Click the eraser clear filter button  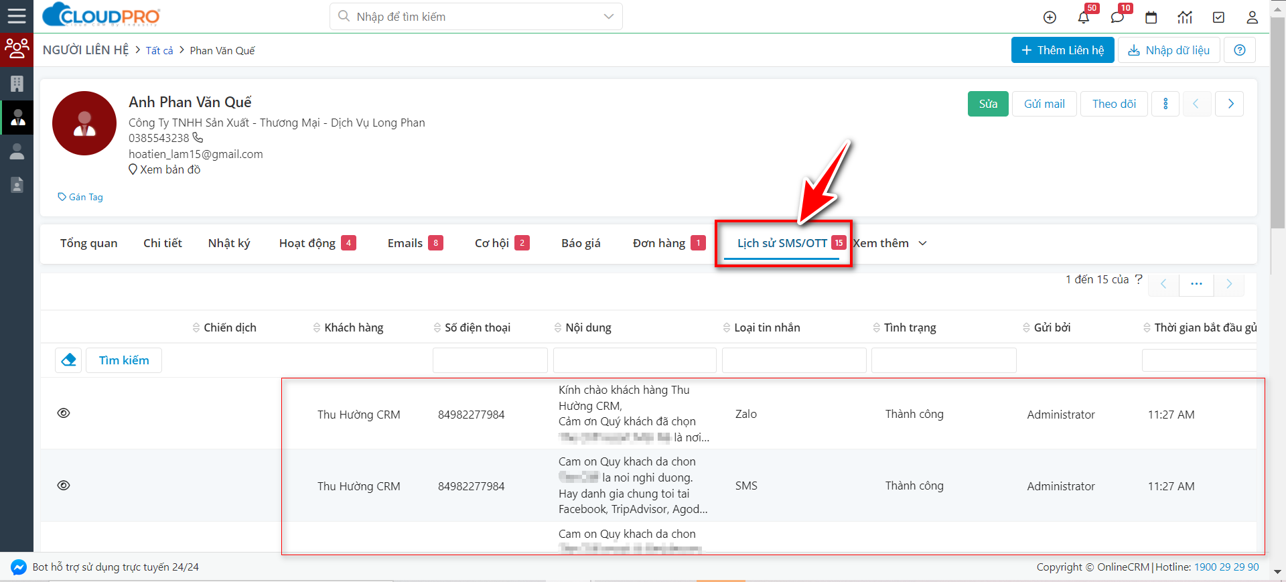pos(68,360)
